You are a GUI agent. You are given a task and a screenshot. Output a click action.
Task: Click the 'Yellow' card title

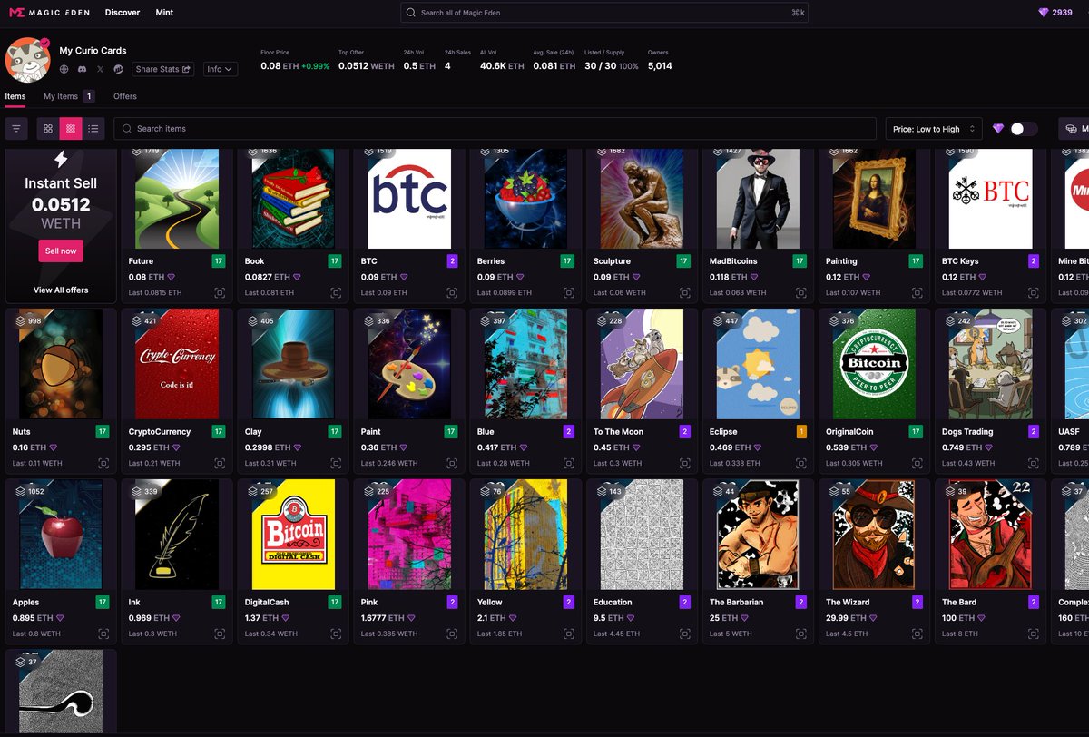[490, 603]
